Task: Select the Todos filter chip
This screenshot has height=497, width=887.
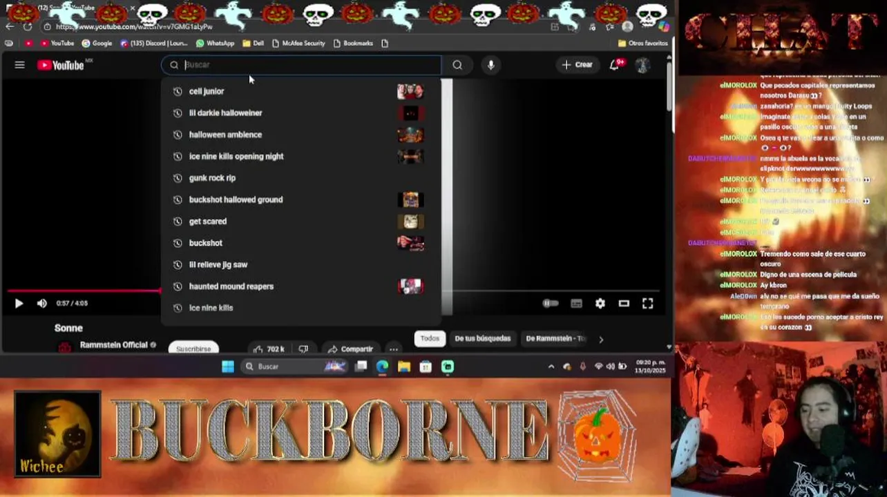Action: click(x=430, y=338)
